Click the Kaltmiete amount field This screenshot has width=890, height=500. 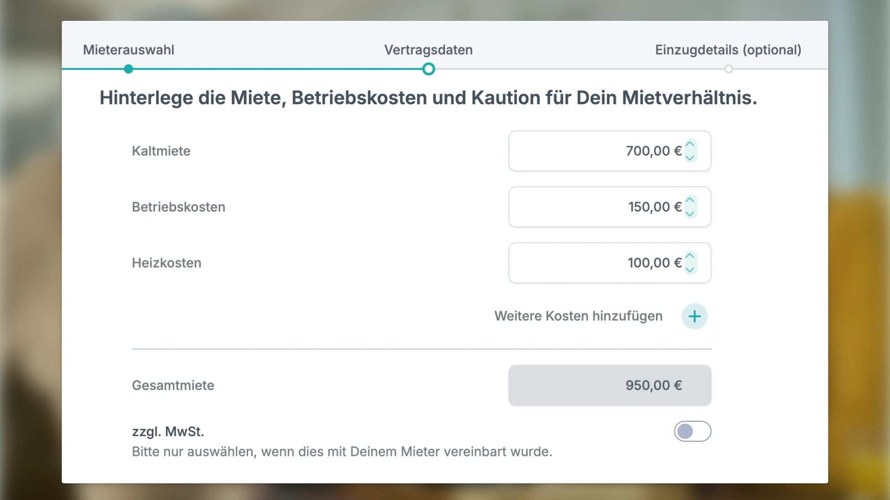[610, 151]
